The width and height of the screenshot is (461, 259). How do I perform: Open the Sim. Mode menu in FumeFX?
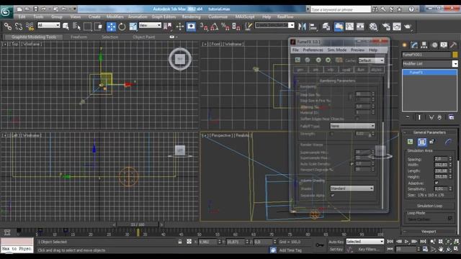337,50
